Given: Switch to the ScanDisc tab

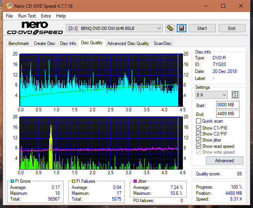Looking at the screenshot, I should click(162, 43).
